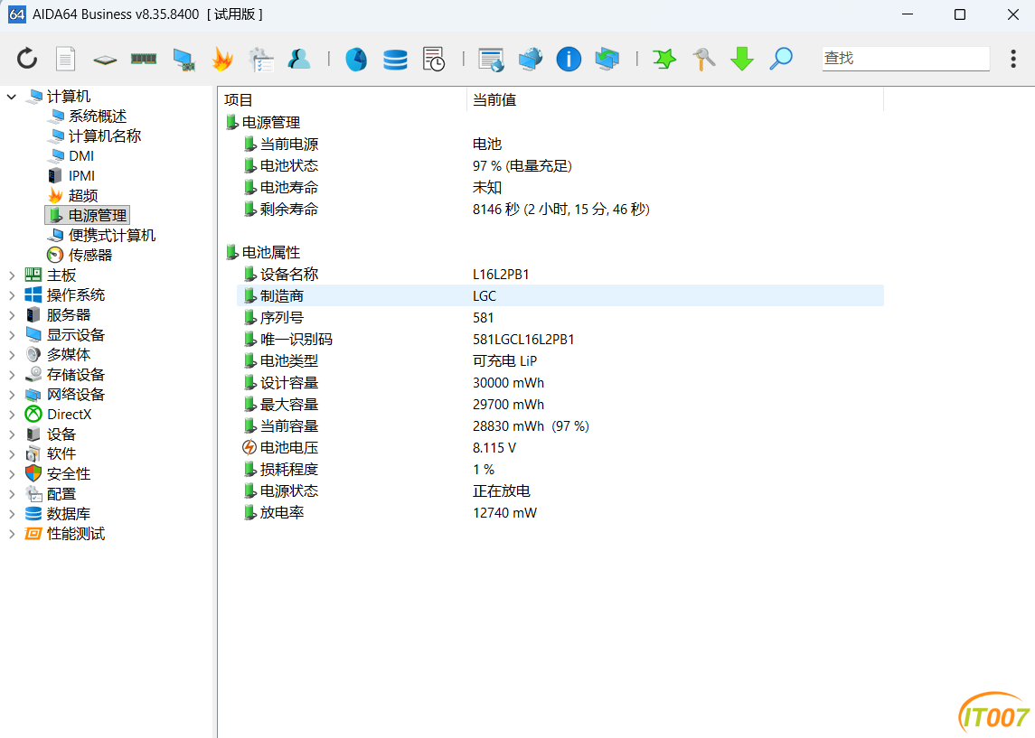Select 计算机名称 in the tree
Screen dimensions: 1035x738
coord(104,135)
